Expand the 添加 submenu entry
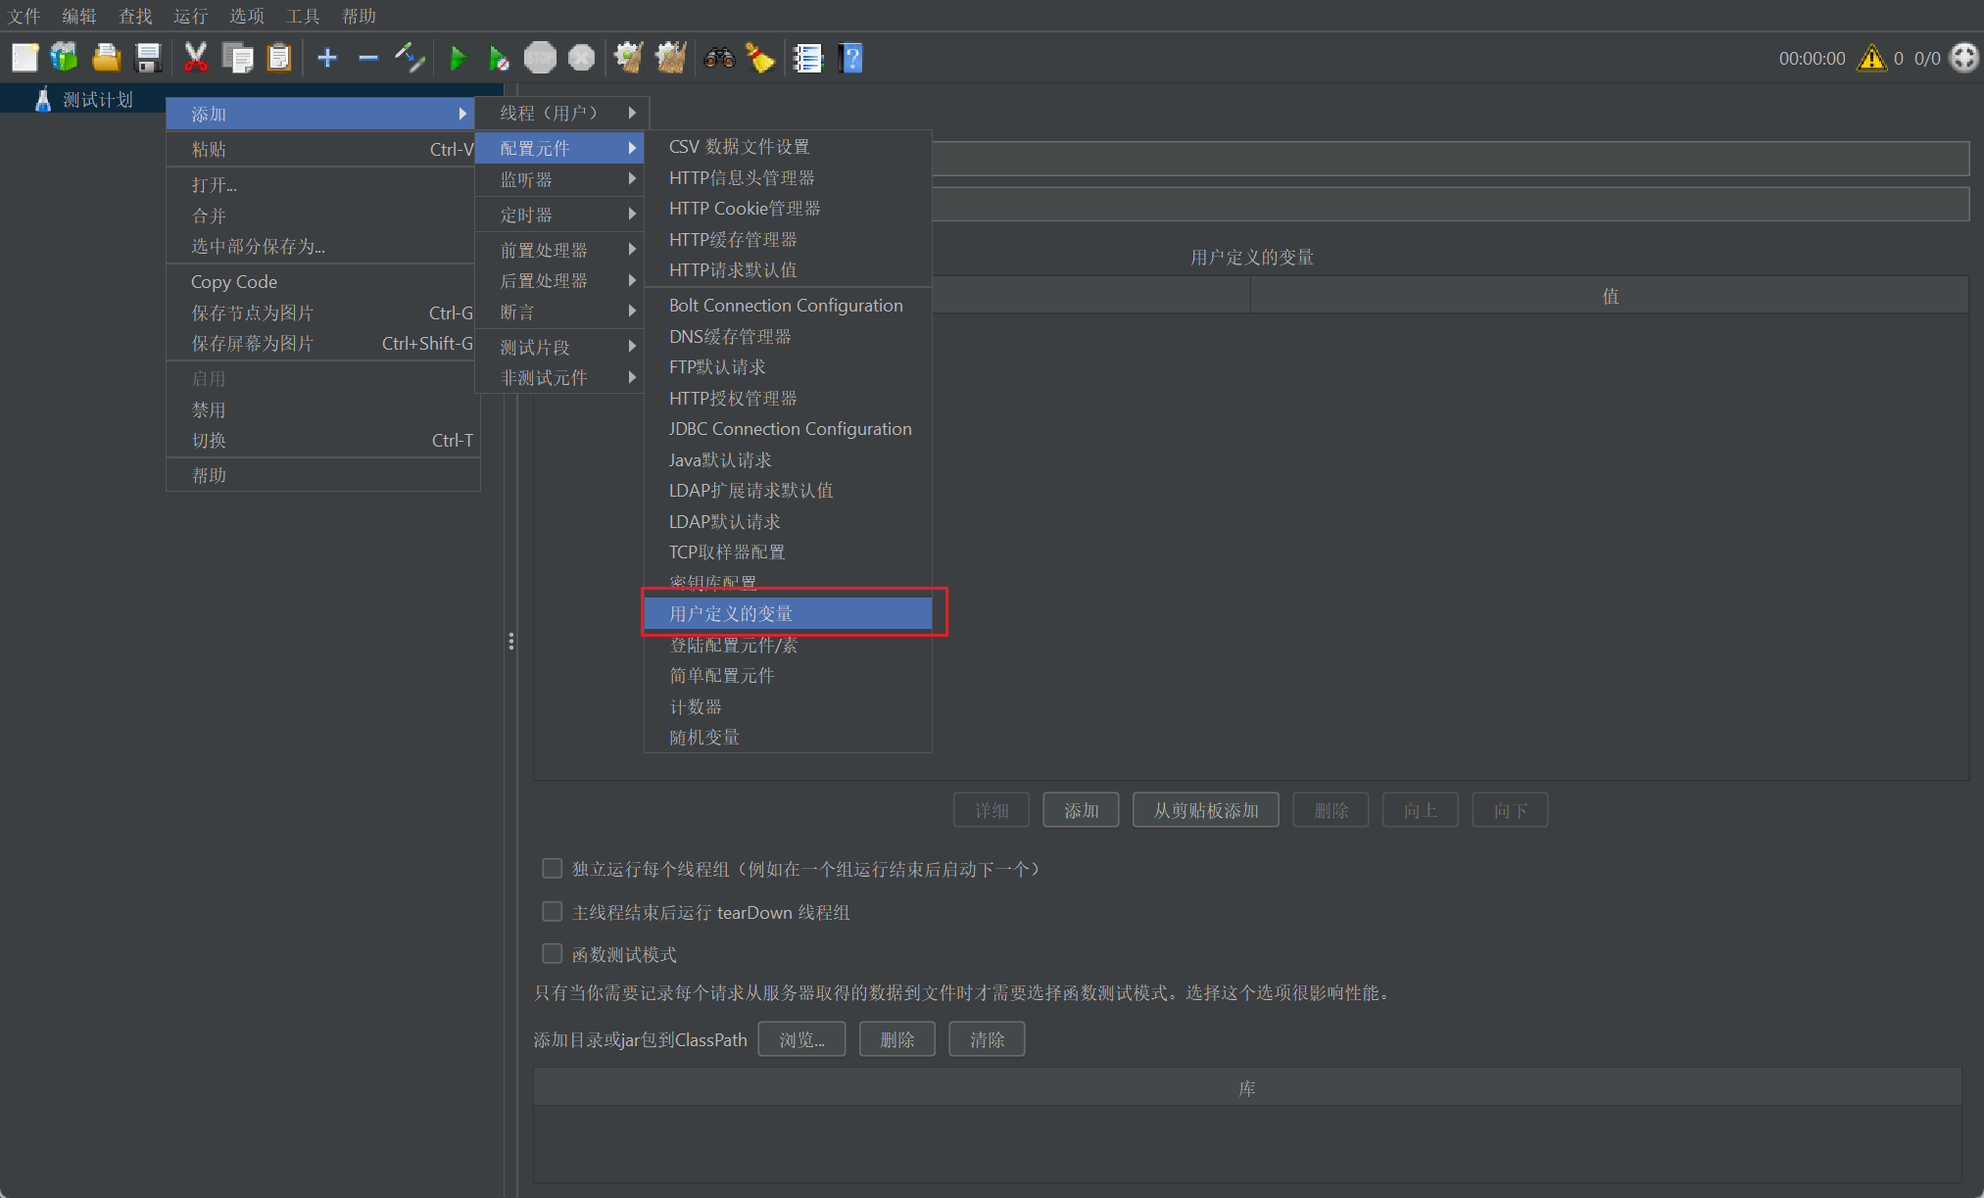This screenshot has width=1984, height=1198. point(321,114)
